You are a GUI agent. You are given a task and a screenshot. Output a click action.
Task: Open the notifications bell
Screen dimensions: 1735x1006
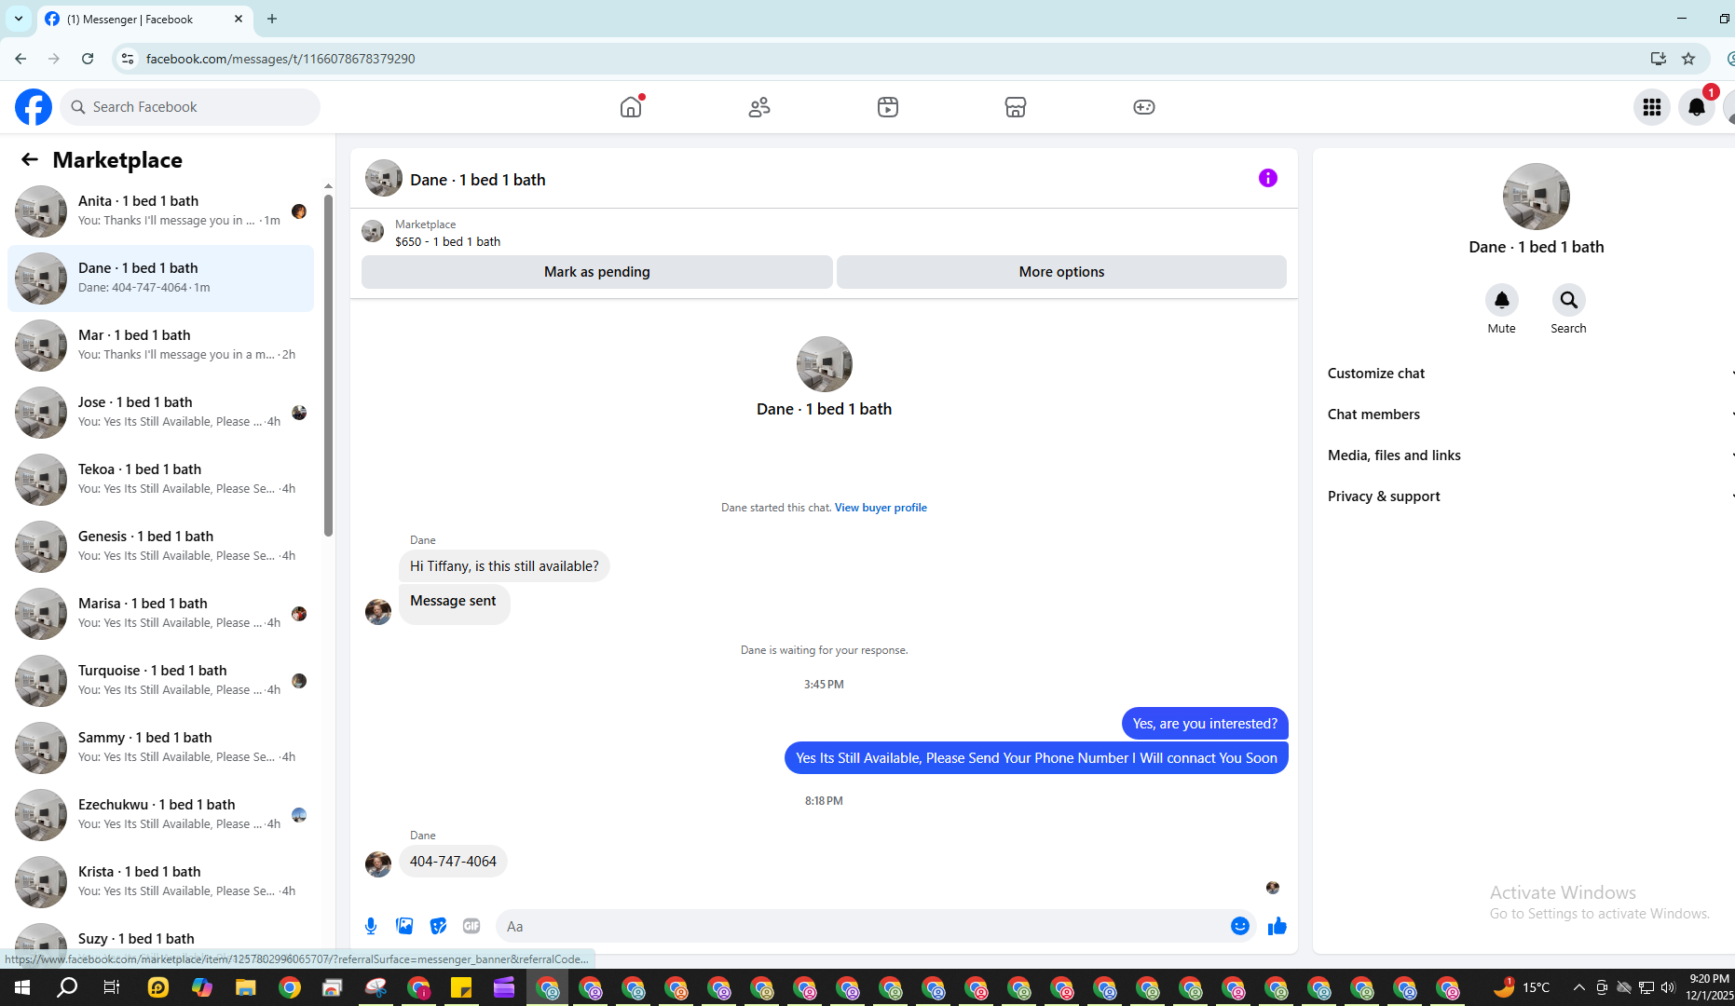(x=1697, y=107)
